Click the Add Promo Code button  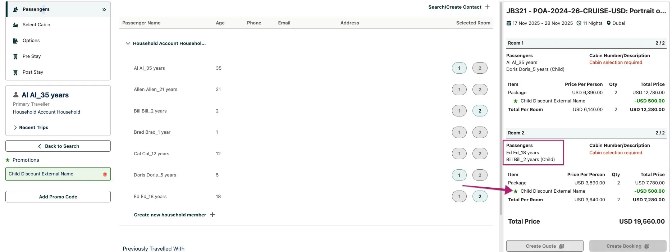point(58,197)
